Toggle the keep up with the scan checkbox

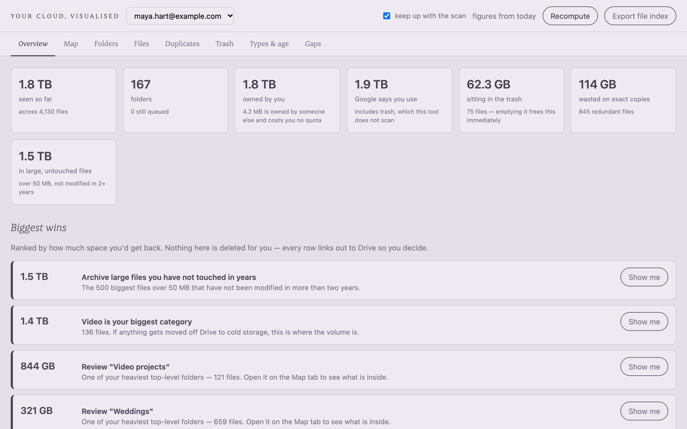click(386, 16)
